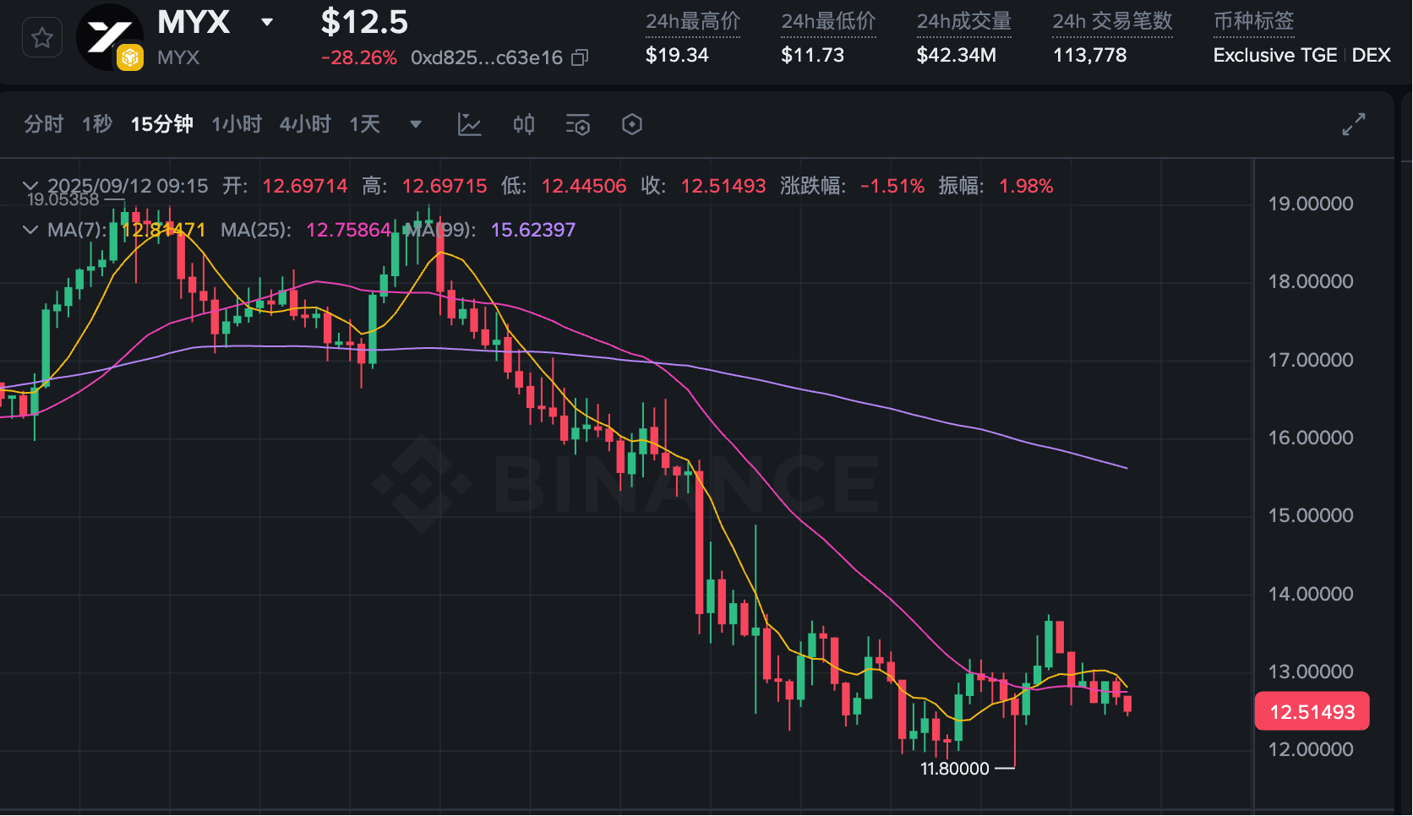Image resolution: width=1413 pixels, height=816 pixels.
Task: Select the 分时 time-line view
Action: (x=44, y=125)
